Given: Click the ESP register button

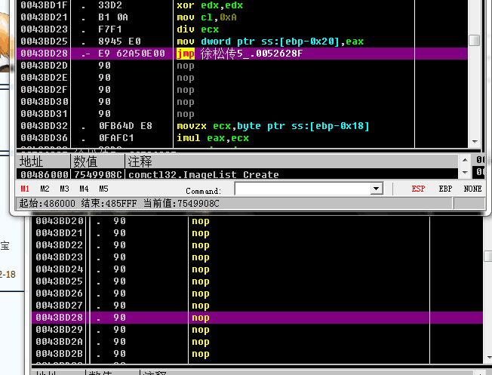Looking at the screenshot, I should [418, 189].
